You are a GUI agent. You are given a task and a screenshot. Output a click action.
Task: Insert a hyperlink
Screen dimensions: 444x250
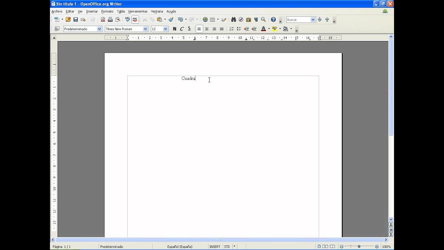(205, 20)
